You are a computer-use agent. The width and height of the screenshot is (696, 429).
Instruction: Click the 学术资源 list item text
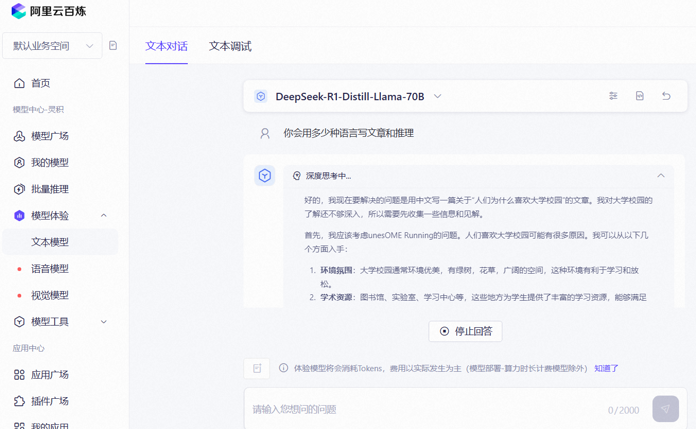[336, 297]
